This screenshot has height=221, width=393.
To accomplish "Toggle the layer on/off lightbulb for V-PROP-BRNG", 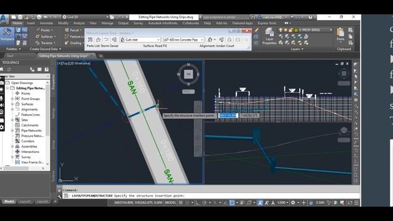I will (281, 30).
